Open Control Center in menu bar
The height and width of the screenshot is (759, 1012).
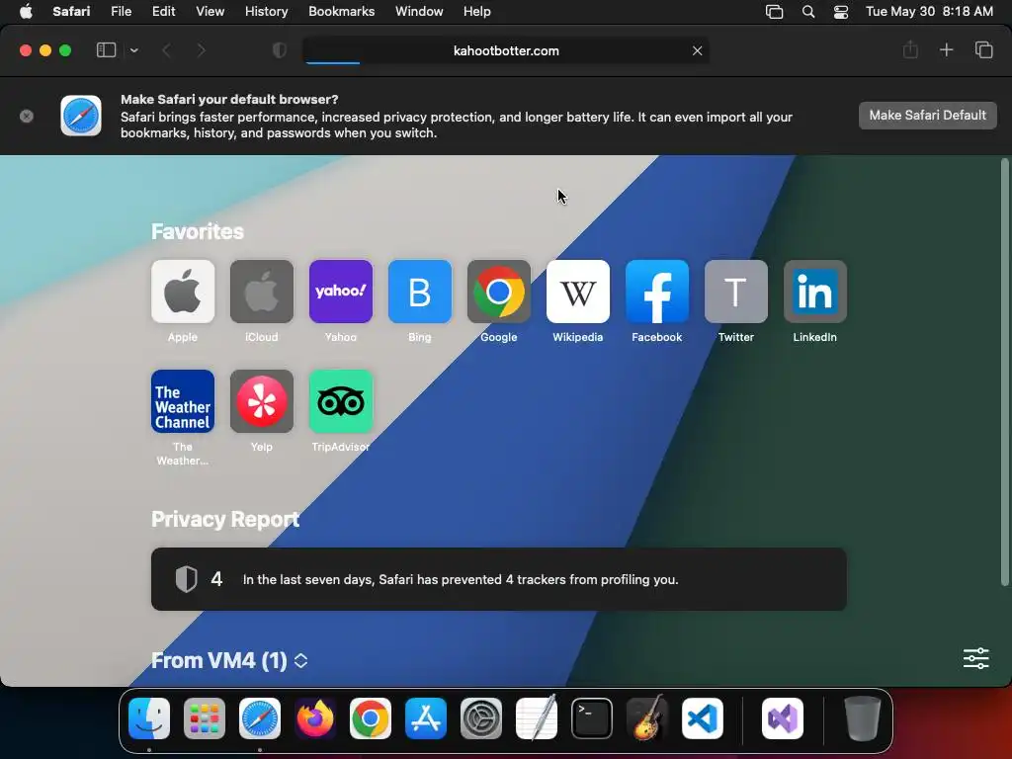(x=841, y=12)
